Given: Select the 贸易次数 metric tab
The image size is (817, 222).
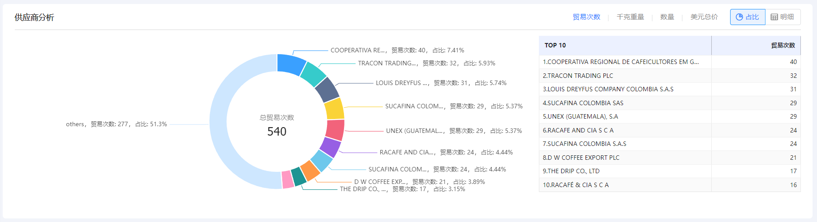Looking at the screenshot, I should (x=586, y=17).
